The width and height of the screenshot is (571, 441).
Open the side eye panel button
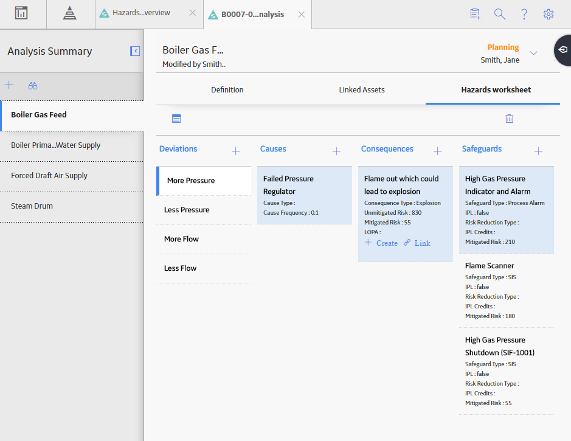click(x=563, y=50)
